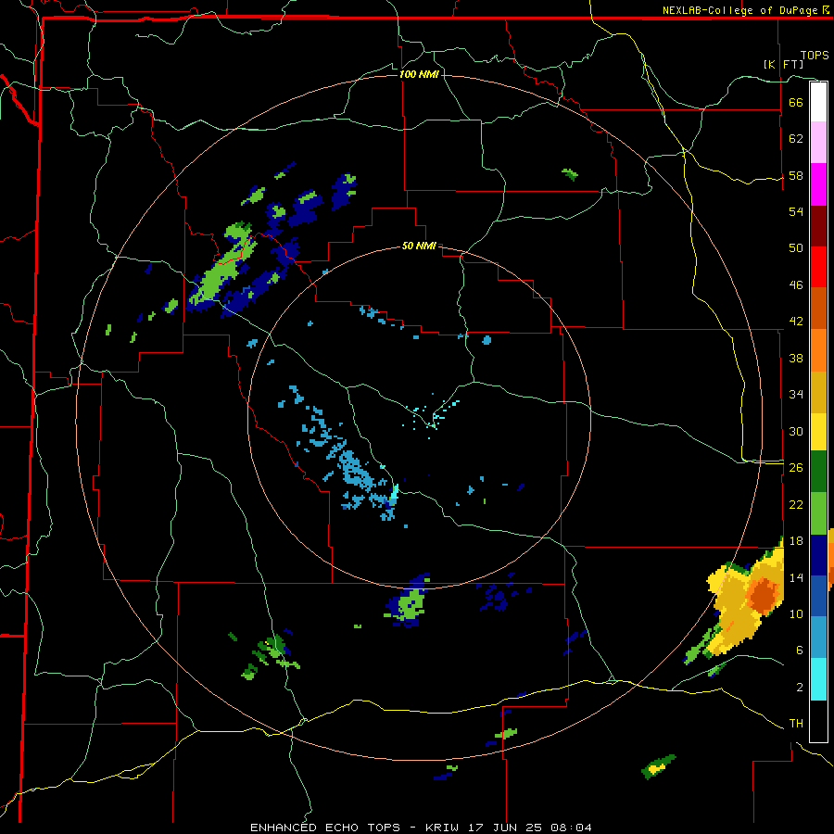This screenshot has height=834, width=834.
Task: Click the 'TOPS' legend heading
Action: [815, 56]
